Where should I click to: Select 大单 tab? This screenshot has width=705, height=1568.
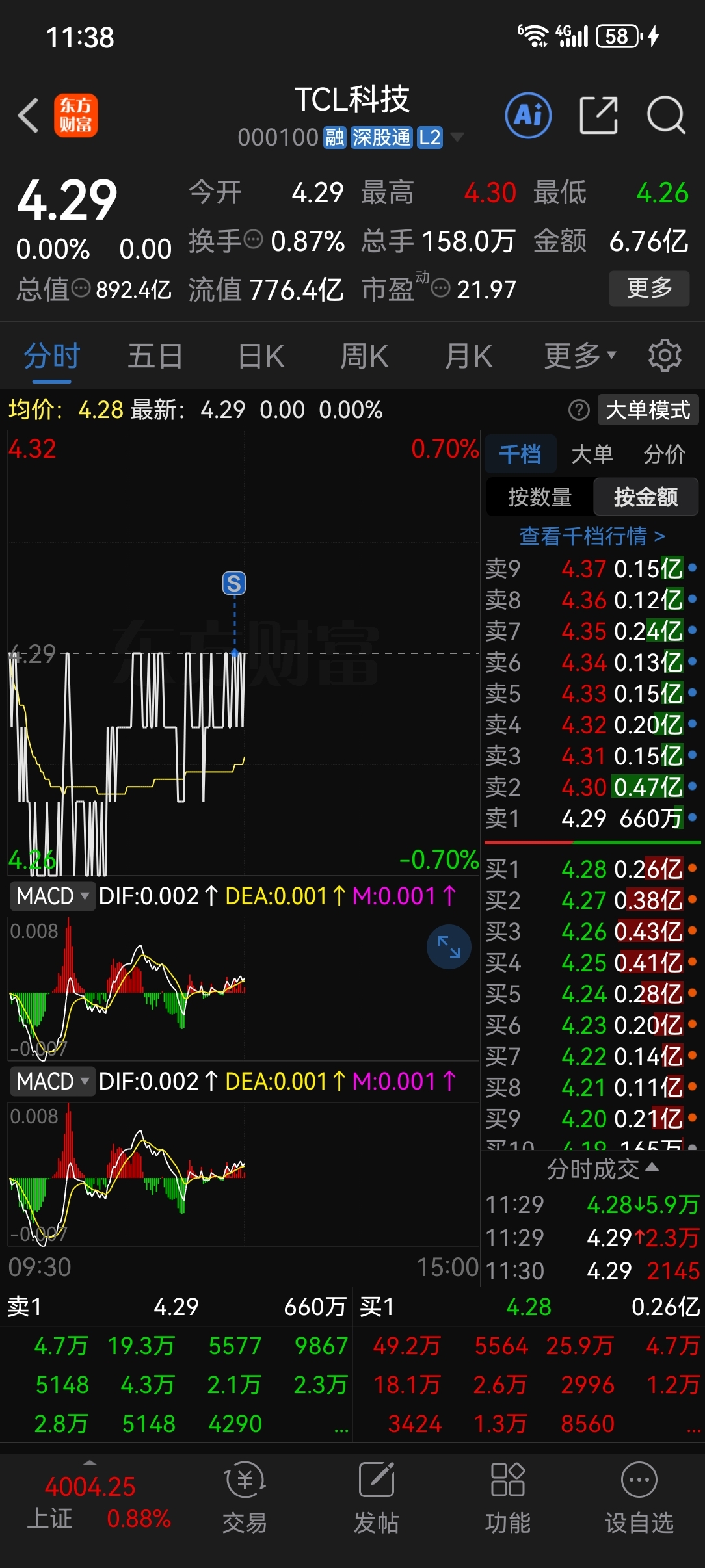(x=592, y=454)
